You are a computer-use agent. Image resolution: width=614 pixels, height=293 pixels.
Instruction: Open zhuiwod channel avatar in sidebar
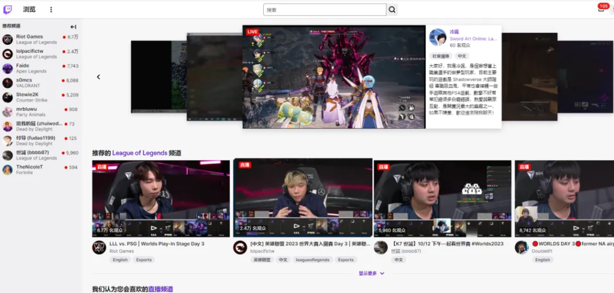click(x=7, y=126)
